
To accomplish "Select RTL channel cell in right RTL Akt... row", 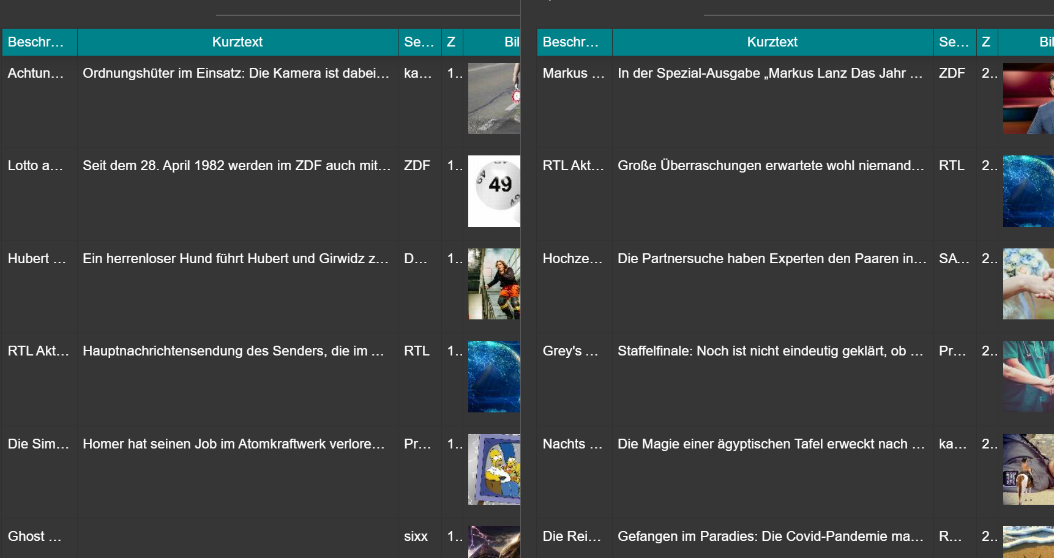I will pos(955,195).
